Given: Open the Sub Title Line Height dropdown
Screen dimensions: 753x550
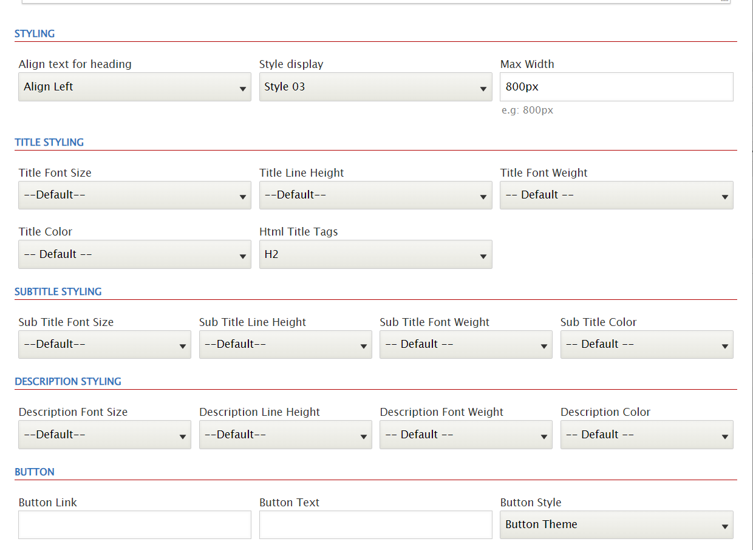Looking at the screenshot, I should pyautogui.click(x=285, y=344).
